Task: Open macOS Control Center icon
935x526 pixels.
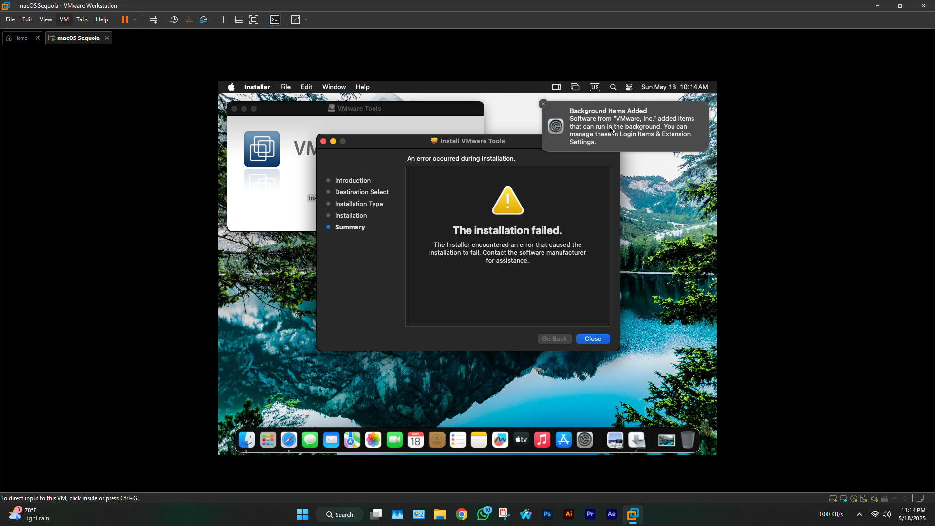Action: pyautogui.click(x=629, y=87)
